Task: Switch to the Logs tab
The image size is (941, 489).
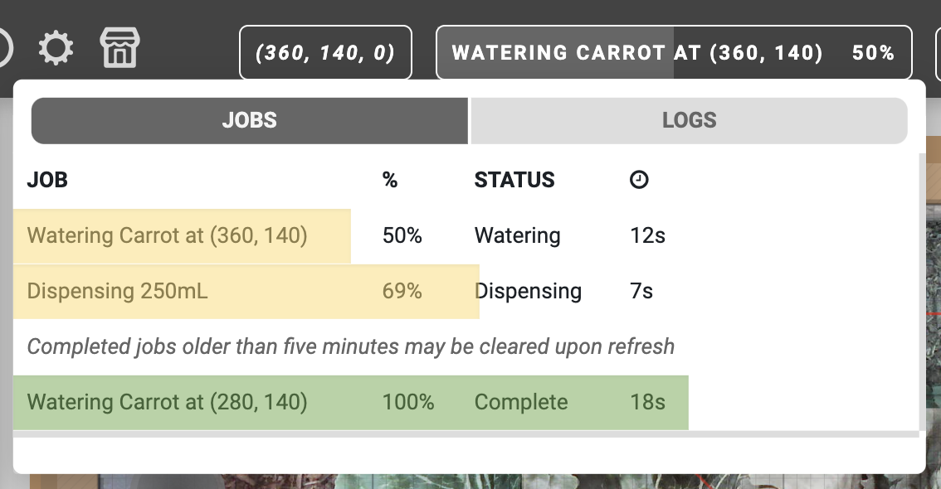Action: pos(689,120)
